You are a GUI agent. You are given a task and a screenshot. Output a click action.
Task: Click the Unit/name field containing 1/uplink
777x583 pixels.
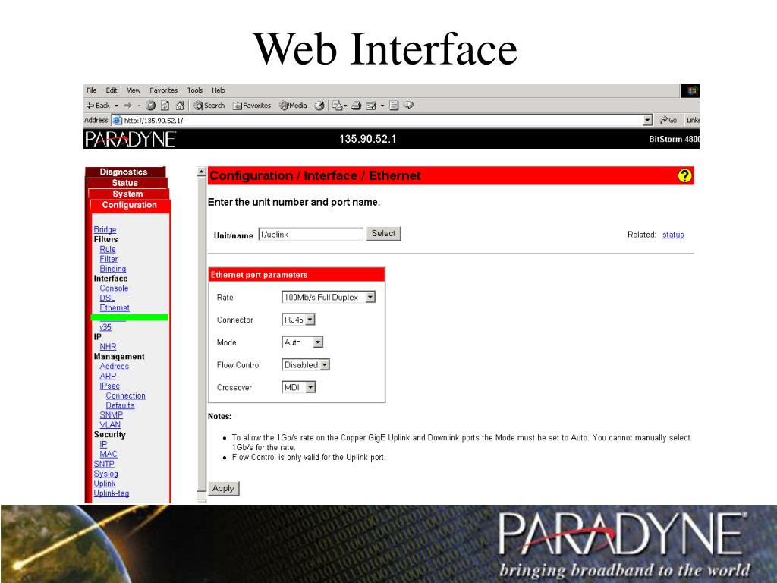click(310, 234)
